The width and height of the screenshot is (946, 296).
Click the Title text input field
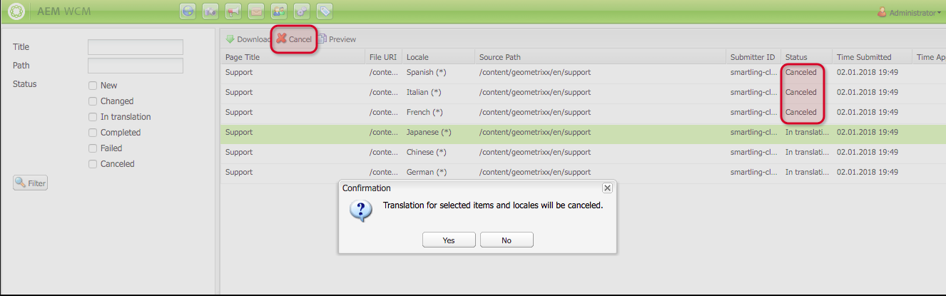point(136,47)
